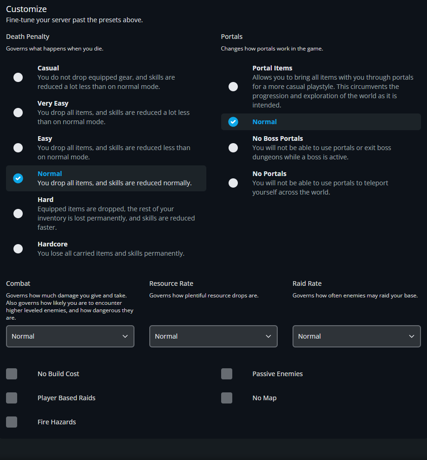
Task: Open the Resource Rate dropdown
Action: [213, 336]
